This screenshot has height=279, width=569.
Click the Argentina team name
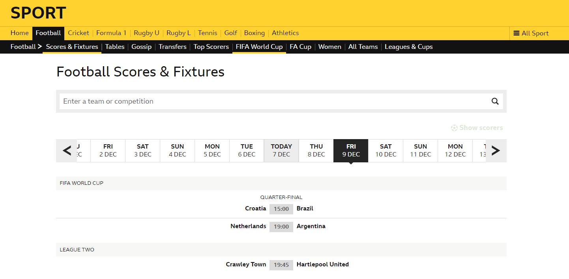(x=311, y=226)
